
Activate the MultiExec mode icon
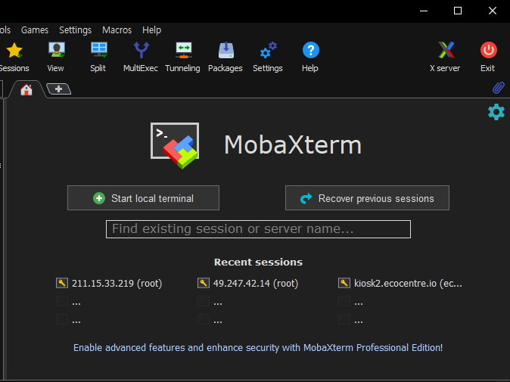tap(141, 50)
